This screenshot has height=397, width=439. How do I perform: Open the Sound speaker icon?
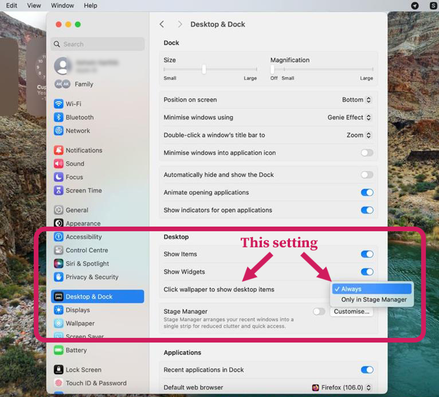pyautogui.click(x=58, y=164)
